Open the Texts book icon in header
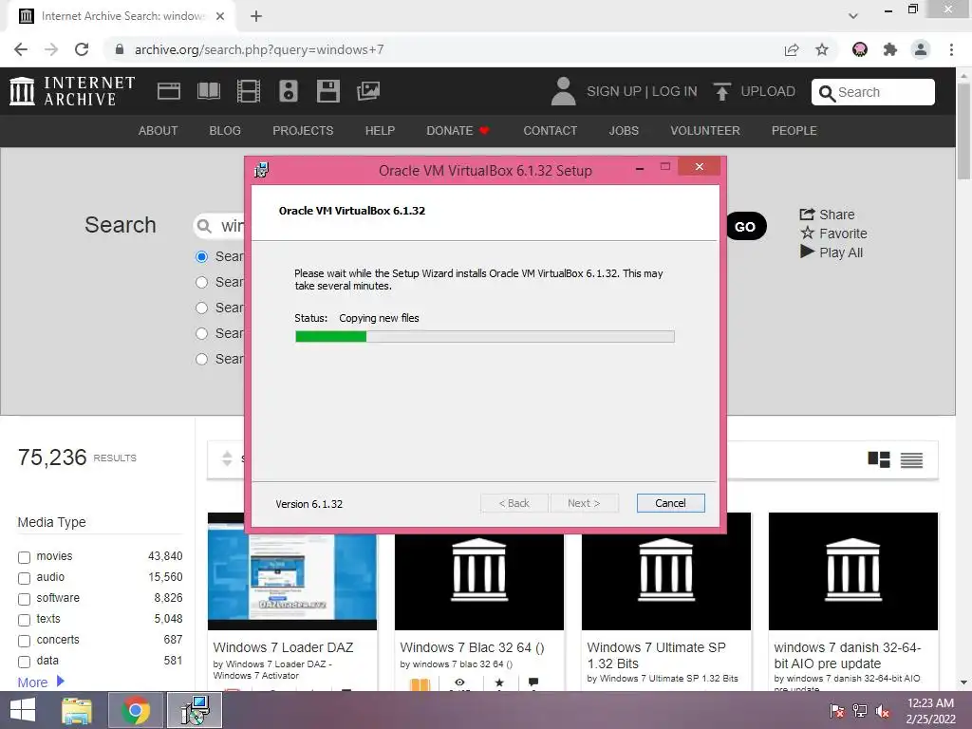 [x=208, y=91]
